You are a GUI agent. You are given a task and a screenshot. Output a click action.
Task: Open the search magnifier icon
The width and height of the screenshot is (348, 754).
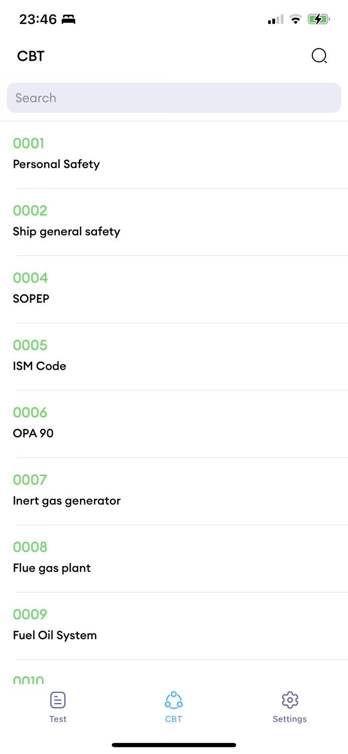(319, 56)
